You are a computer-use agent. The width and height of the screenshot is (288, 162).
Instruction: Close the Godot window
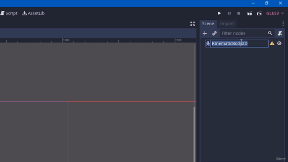[x=280, y=3]
